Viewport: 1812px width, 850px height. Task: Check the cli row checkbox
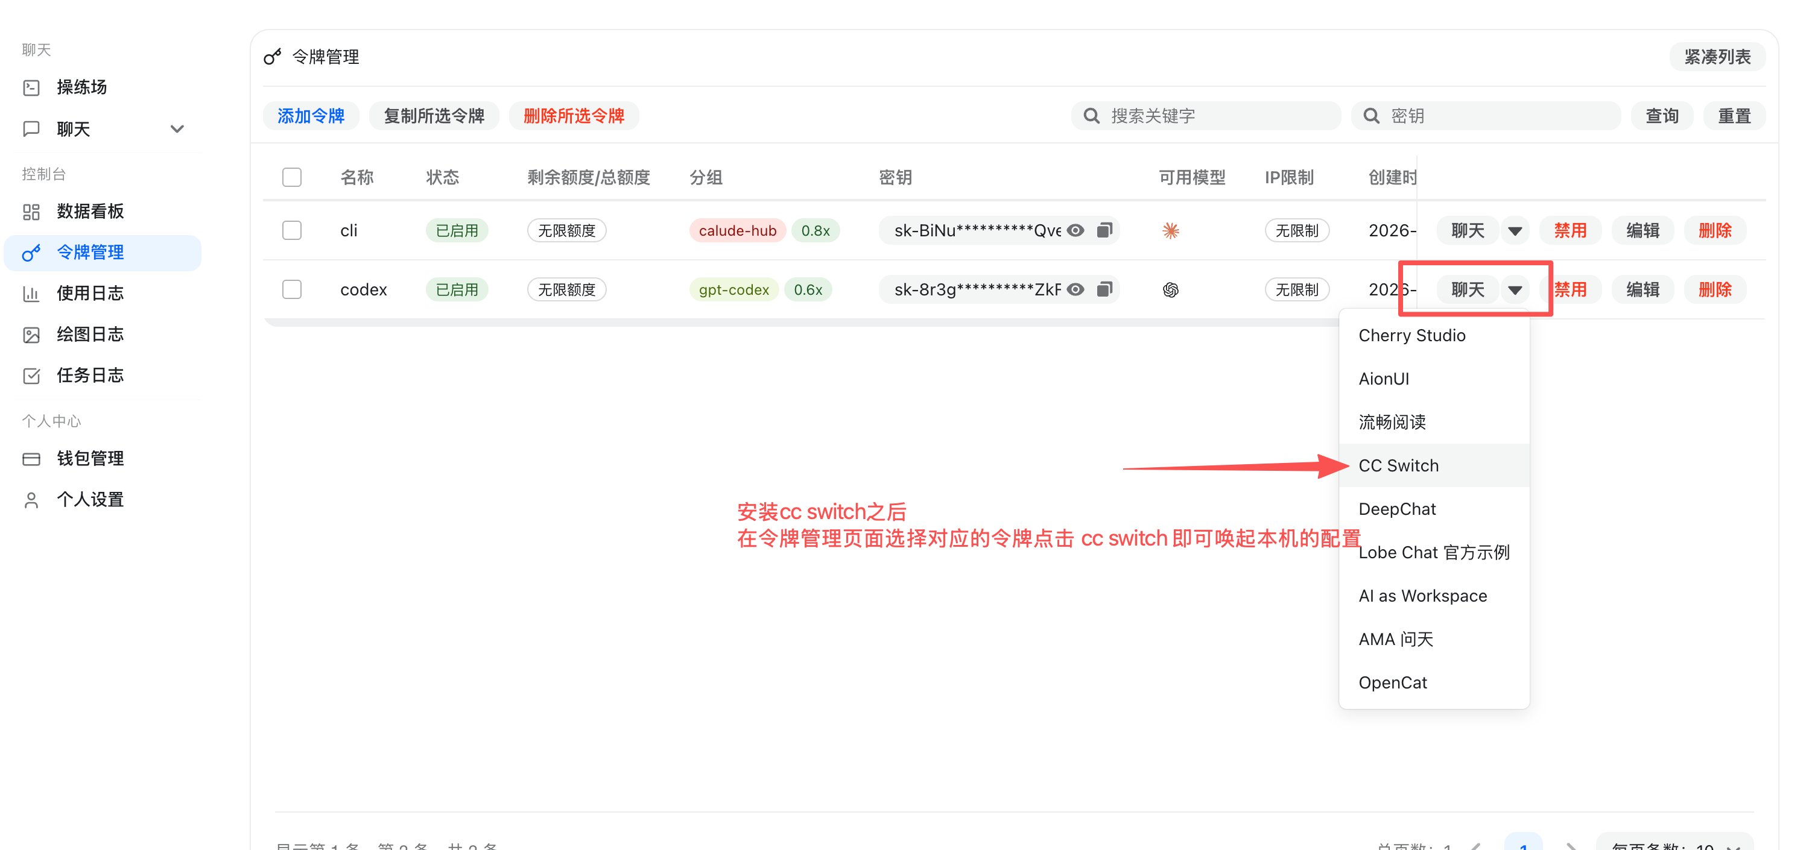292,230
